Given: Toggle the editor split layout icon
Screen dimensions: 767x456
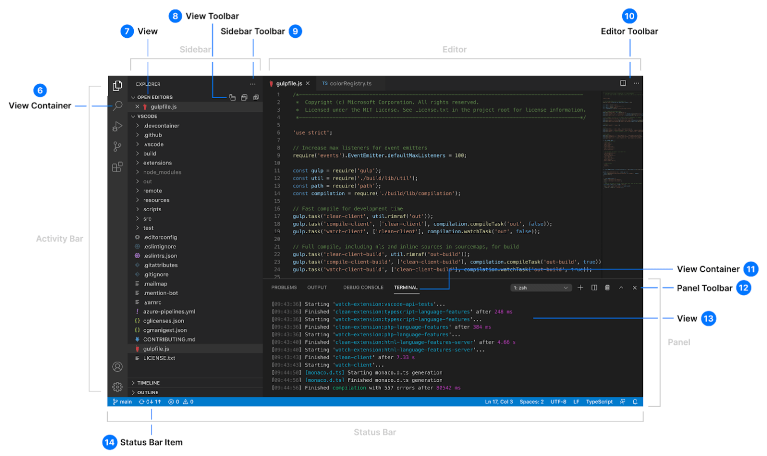Looking at the screenshot, I should (x=623, y=82).
